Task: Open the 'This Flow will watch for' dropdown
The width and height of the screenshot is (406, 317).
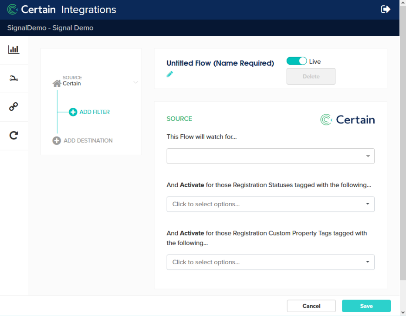Action: click(271, 156)
